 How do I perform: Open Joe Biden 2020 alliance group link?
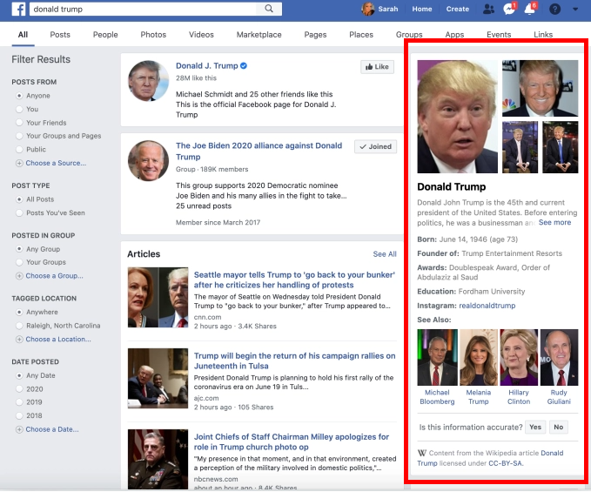(x=259, y=152)
